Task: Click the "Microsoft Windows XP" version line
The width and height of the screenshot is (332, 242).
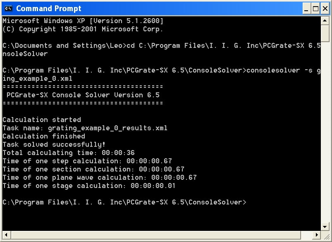Action: click(x=83, y=21)
